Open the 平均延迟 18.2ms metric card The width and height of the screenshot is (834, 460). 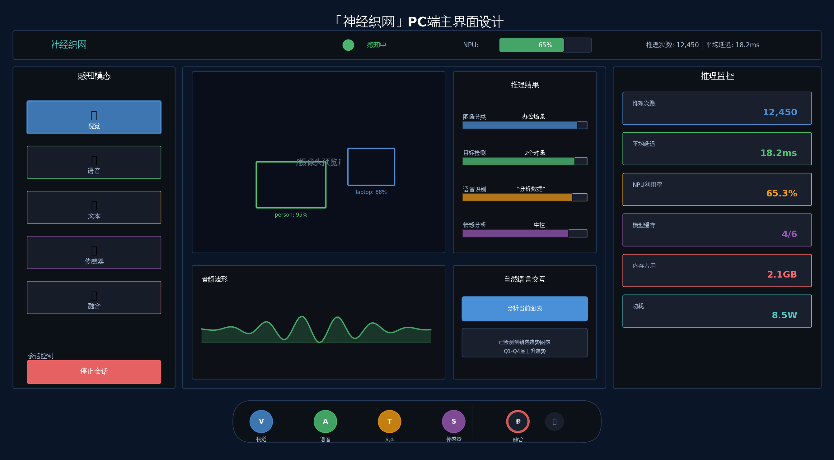tap(717, 149)
